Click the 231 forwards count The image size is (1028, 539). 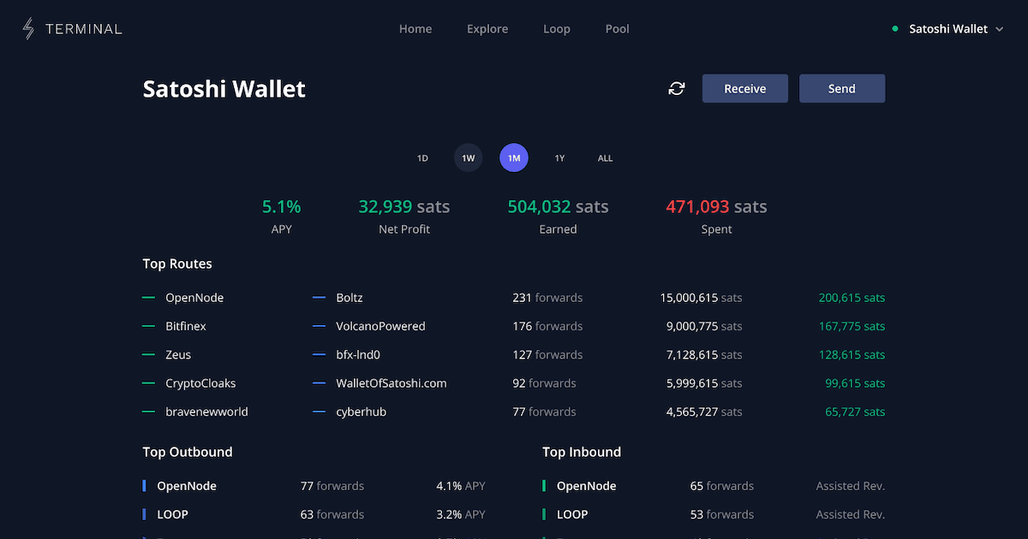(547, 298)
